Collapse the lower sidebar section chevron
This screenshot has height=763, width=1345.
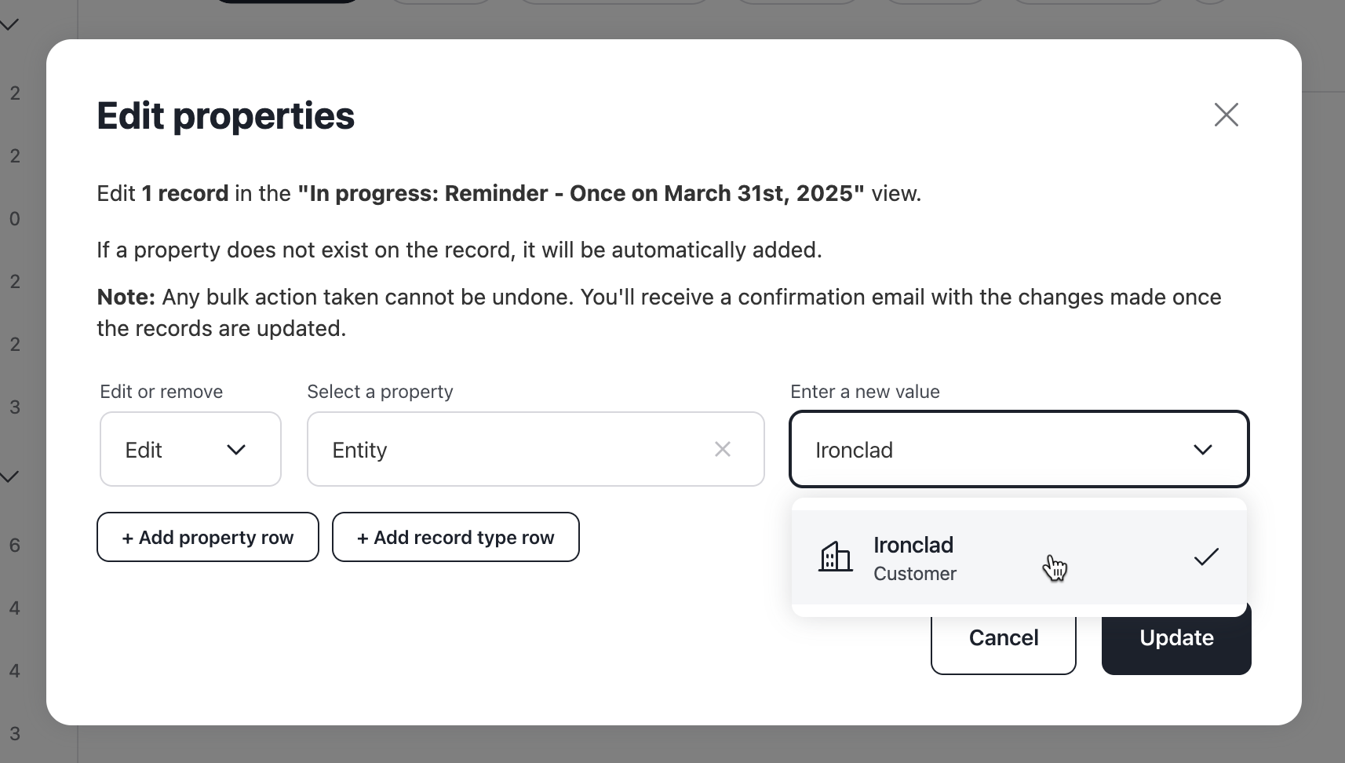(9, 476)
